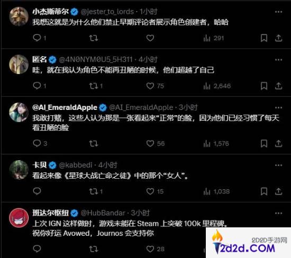Share the jester_to_lords tweet
The height and width of the screenshot is (258, 291).
(278, 38)
